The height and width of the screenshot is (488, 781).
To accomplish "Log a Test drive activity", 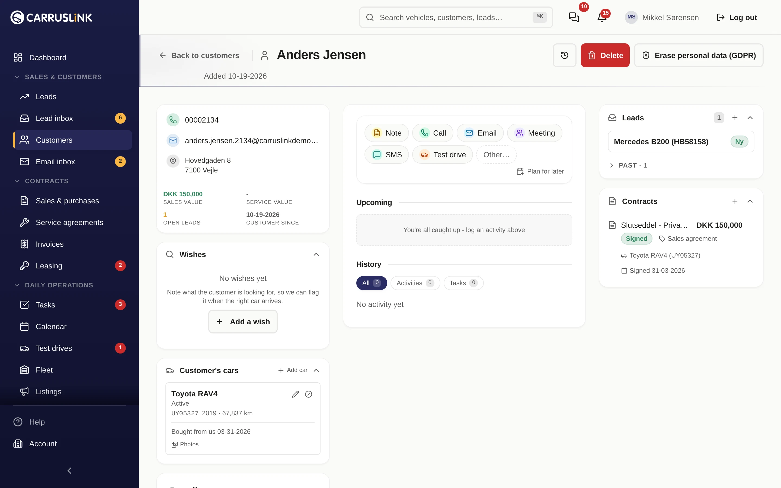I will (x=443, y=155).
